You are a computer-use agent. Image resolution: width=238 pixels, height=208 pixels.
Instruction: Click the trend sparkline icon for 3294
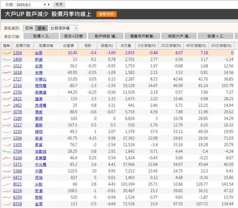tap(7, 138)
